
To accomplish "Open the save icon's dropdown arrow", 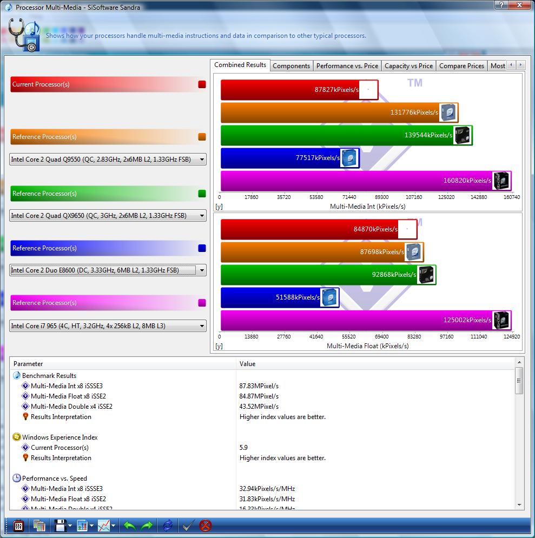I will pyautogui.click(x=70, y=526).
